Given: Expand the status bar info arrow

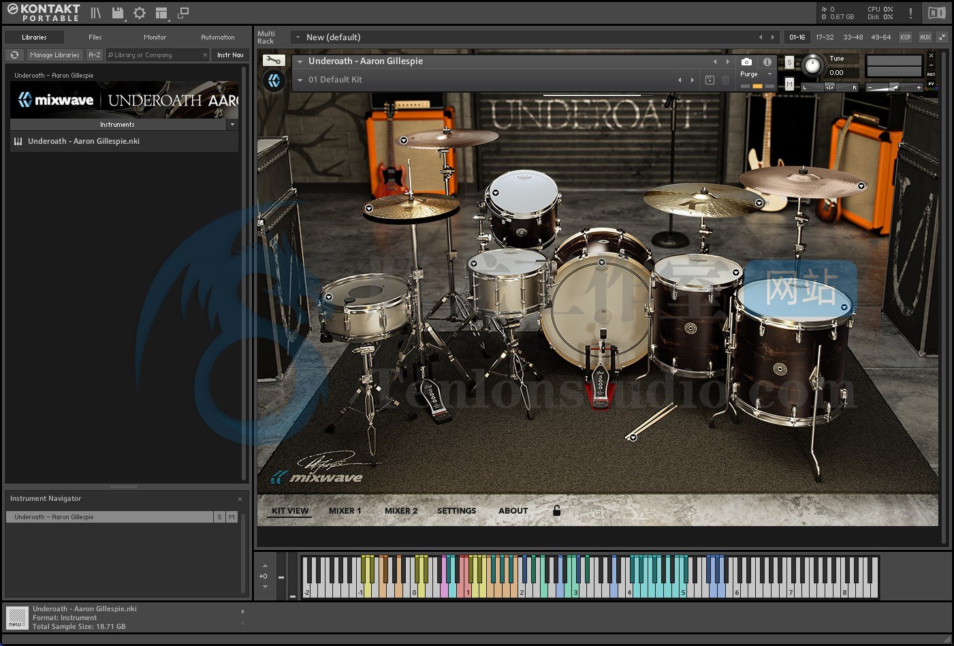Looking at the screenshot, I should coord(242,612).
